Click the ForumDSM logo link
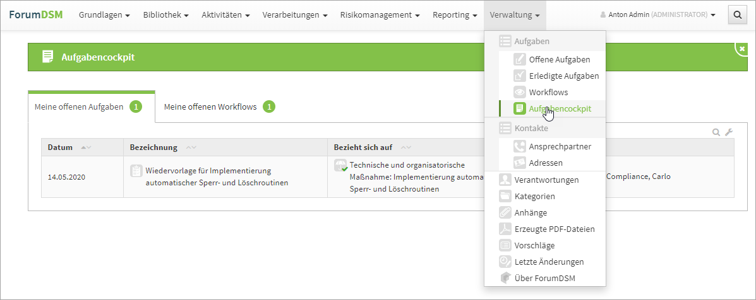Image resolution: width=756 pixels, height=300 pixels. 35,15
